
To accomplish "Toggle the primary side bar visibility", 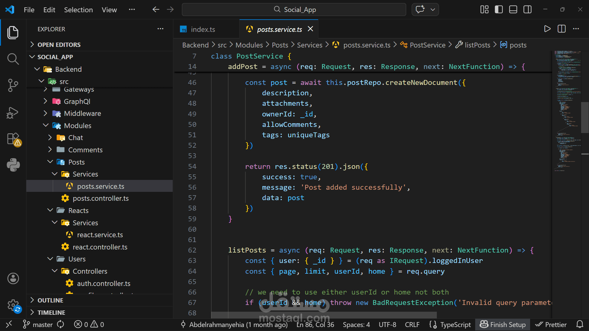I will coord(499,10).
